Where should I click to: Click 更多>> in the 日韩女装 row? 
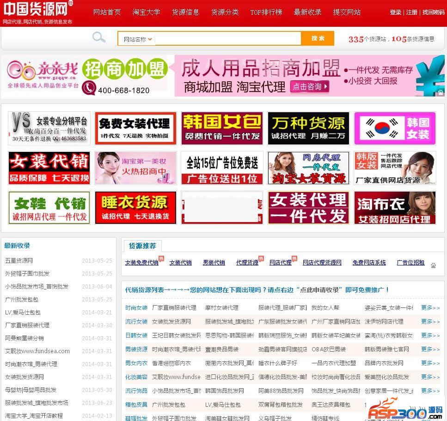click(x=430, y=335)
